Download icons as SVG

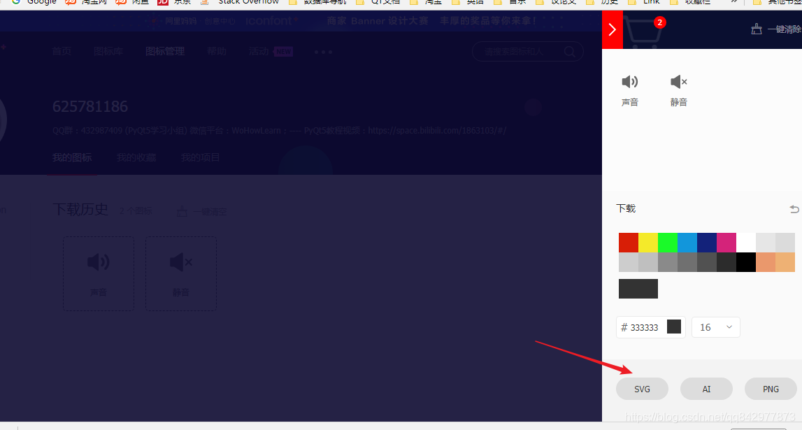[642, 389]
